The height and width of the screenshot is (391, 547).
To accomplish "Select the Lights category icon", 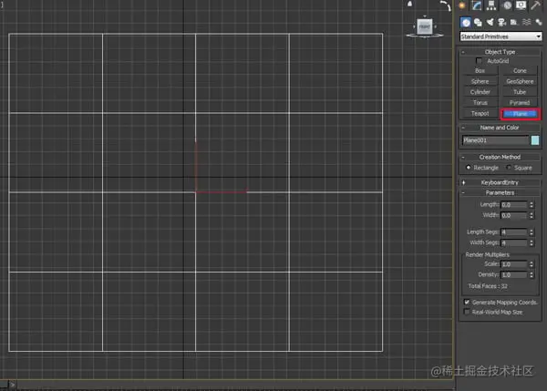I will pyautogui.click(x=490, y=23).
